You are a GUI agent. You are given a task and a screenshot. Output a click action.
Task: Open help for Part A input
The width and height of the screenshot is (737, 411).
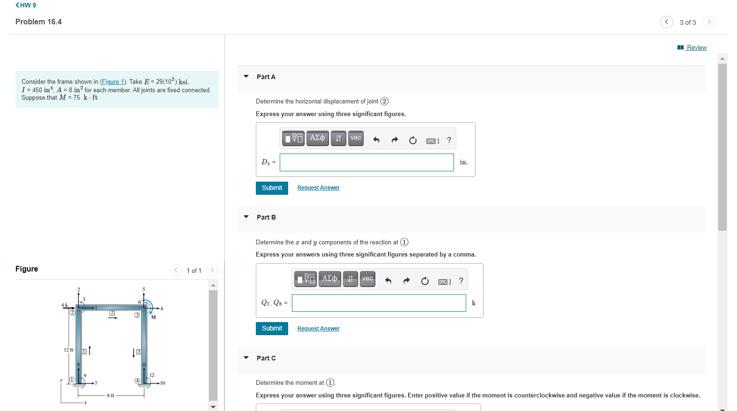449,140
